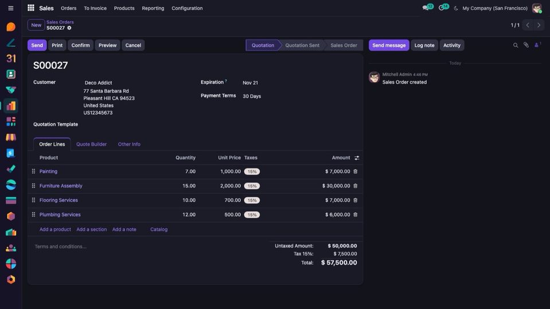The width and height of the screenshot is (550, 309).
Task: Confirm the quotation
Action: (81, 45)
